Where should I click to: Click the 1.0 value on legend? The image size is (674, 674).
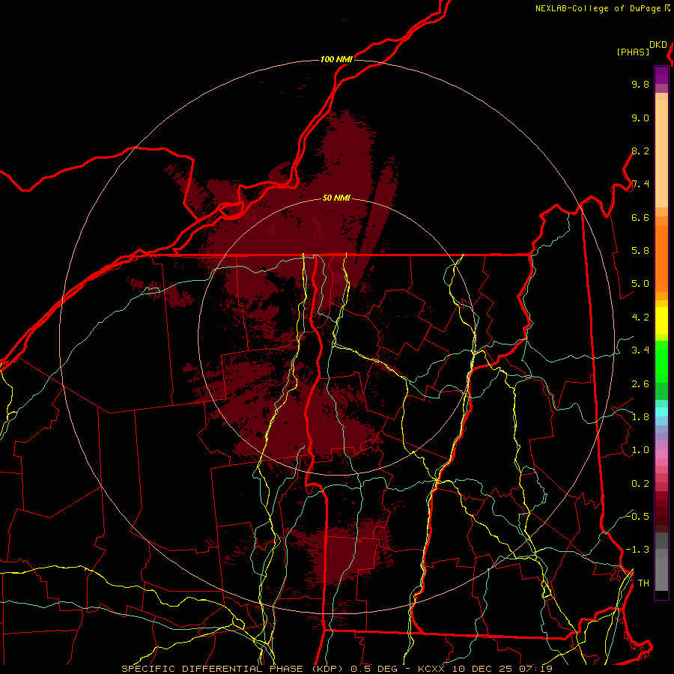coord(640,450)
